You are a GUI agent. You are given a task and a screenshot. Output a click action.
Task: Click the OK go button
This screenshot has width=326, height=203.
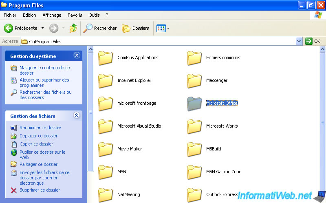coord(313,41)
